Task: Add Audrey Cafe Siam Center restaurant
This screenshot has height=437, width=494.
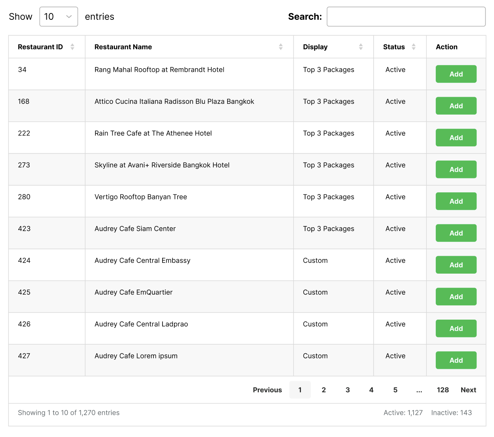Action: [x=456, y=233]
